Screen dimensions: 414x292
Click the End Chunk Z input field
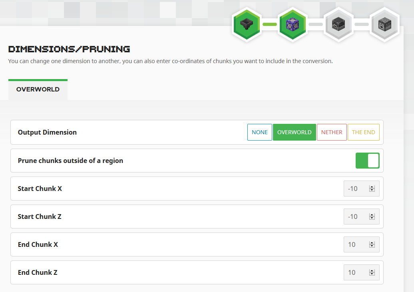click(362, 272)
